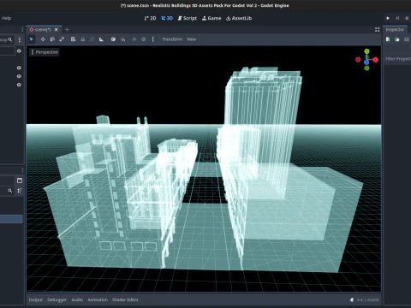Screen dimensions: 411x308
Task: Load an existing resource in Inspector
Action: coord(397,39)
